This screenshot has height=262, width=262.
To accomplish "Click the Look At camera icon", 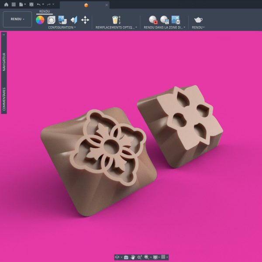I will pos(126,257).
